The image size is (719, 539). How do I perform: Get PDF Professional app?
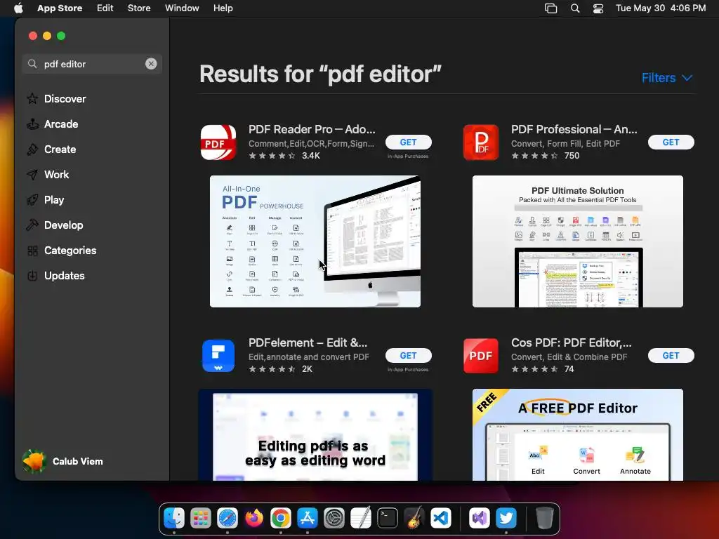[x=671, y=142]
